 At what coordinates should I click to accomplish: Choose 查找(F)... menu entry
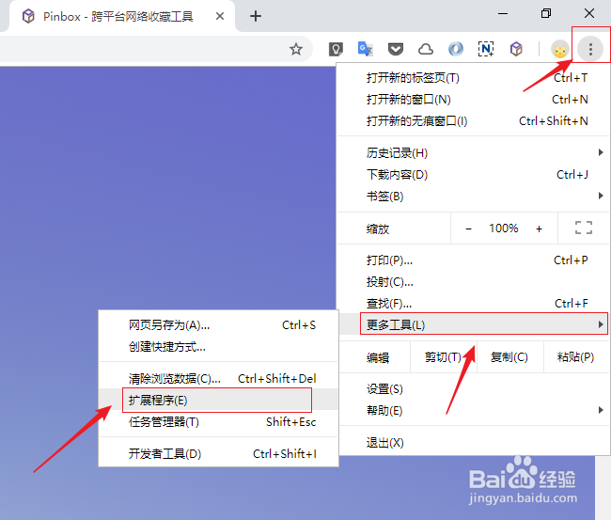pos(473,304)
